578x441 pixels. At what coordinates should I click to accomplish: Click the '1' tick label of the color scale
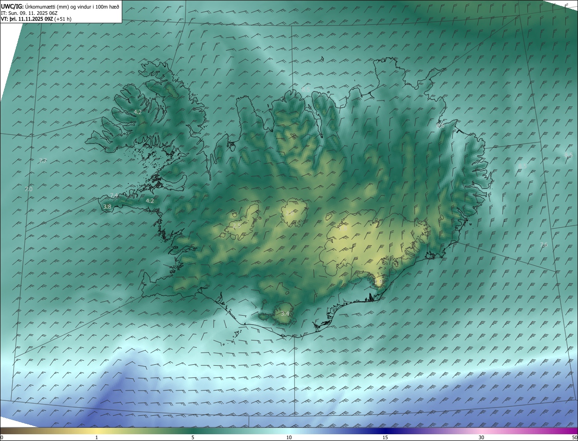[97, 438]
